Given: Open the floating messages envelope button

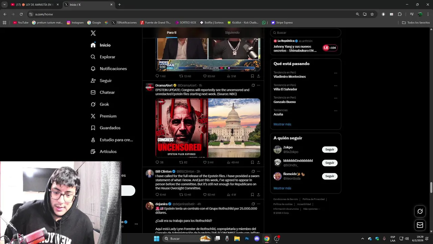Looking at the screenshot, I should click(x=420, y=225).
